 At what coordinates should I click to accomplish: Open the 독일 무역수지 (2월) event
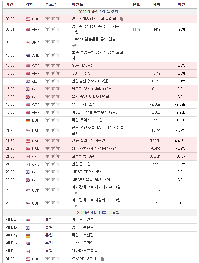click(88, 120)
